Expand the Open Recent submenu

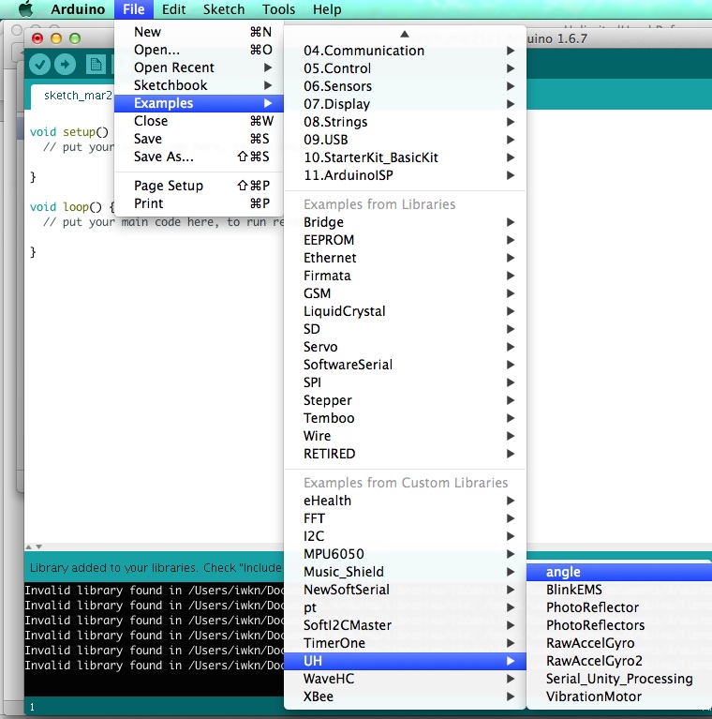tap(199, 67)
